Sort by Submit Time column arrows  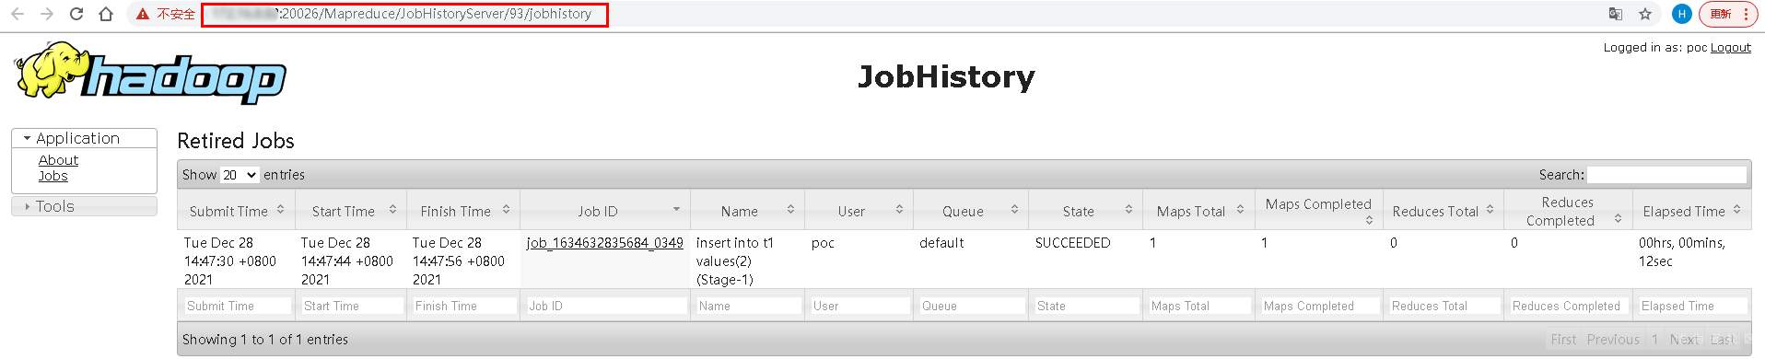(280, 210)
